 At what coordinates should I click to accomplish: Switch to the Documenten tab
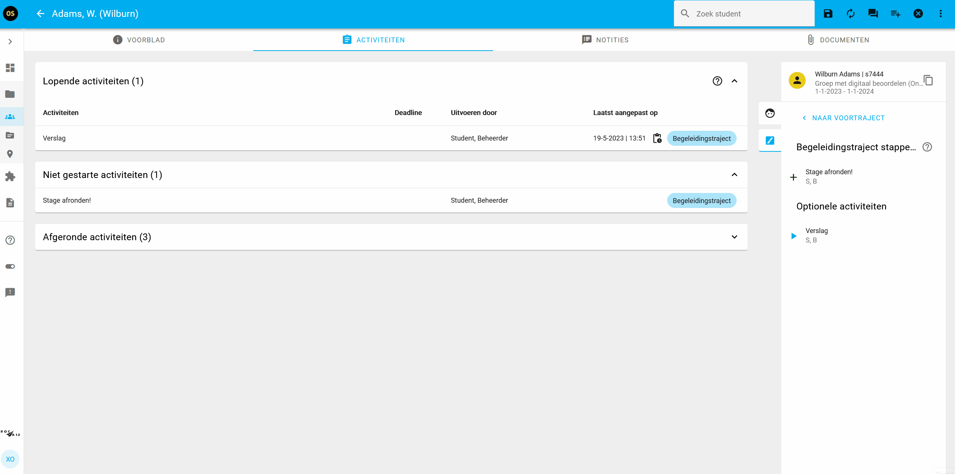pyautogui.click(x=838, y=40)
